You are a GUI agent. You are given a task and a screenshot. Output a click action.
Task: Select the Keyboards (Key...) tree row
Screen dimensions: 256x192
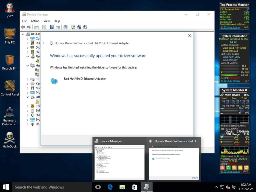point(35,83)
